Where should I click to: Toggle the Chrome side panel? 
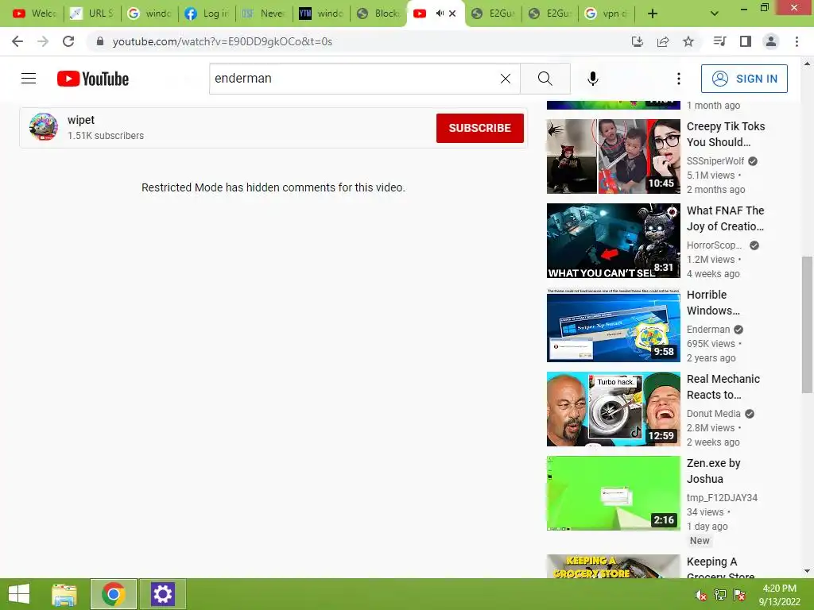(746, 41)
